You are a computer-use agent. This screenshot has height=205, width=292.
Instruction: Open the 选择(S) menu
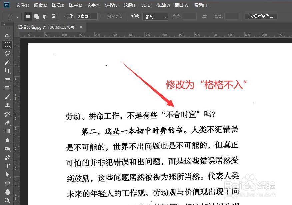point(112,5)
